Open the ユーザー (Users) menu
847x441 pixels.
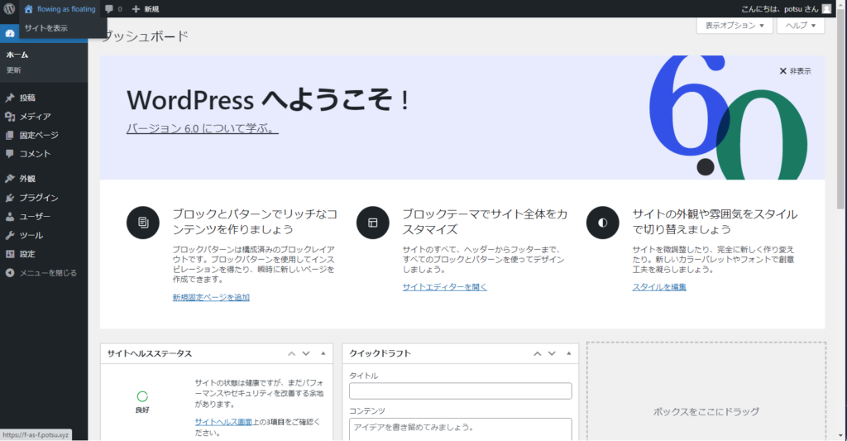pos(35,217)
